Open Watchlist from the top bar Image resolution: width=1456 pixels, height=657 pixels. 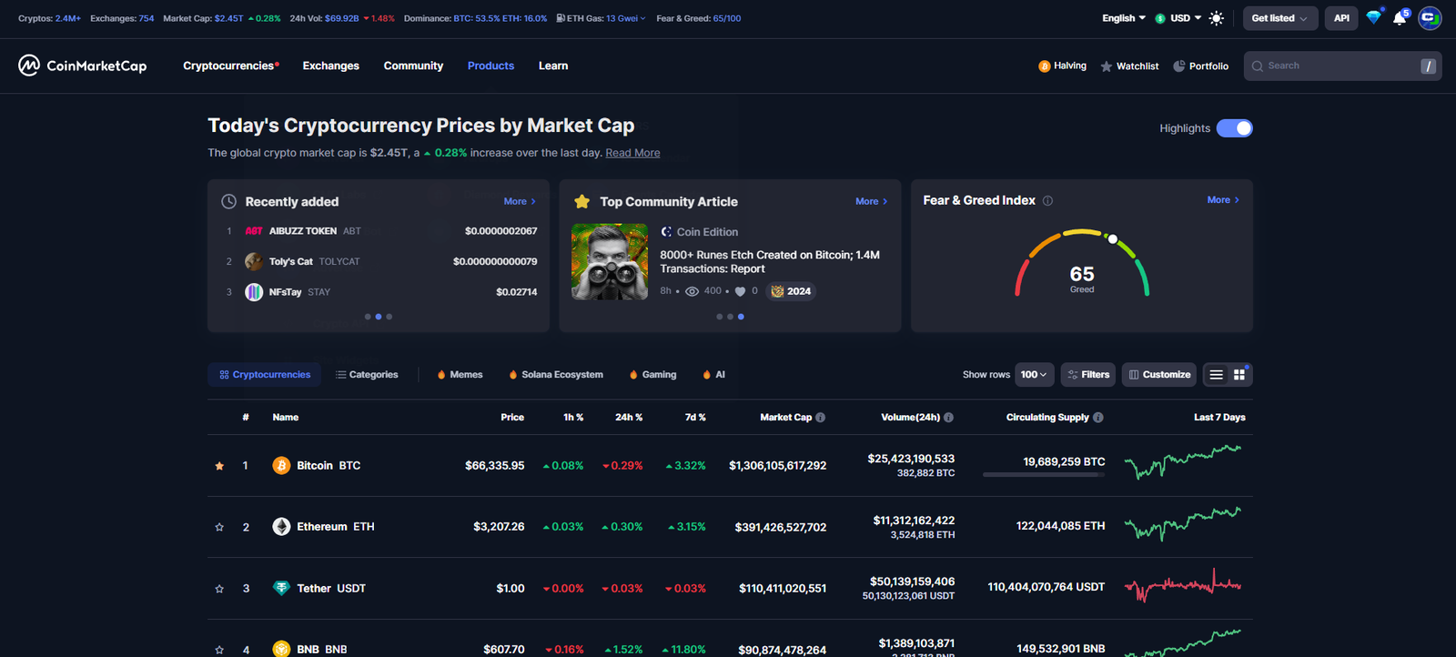point(1129,66)
